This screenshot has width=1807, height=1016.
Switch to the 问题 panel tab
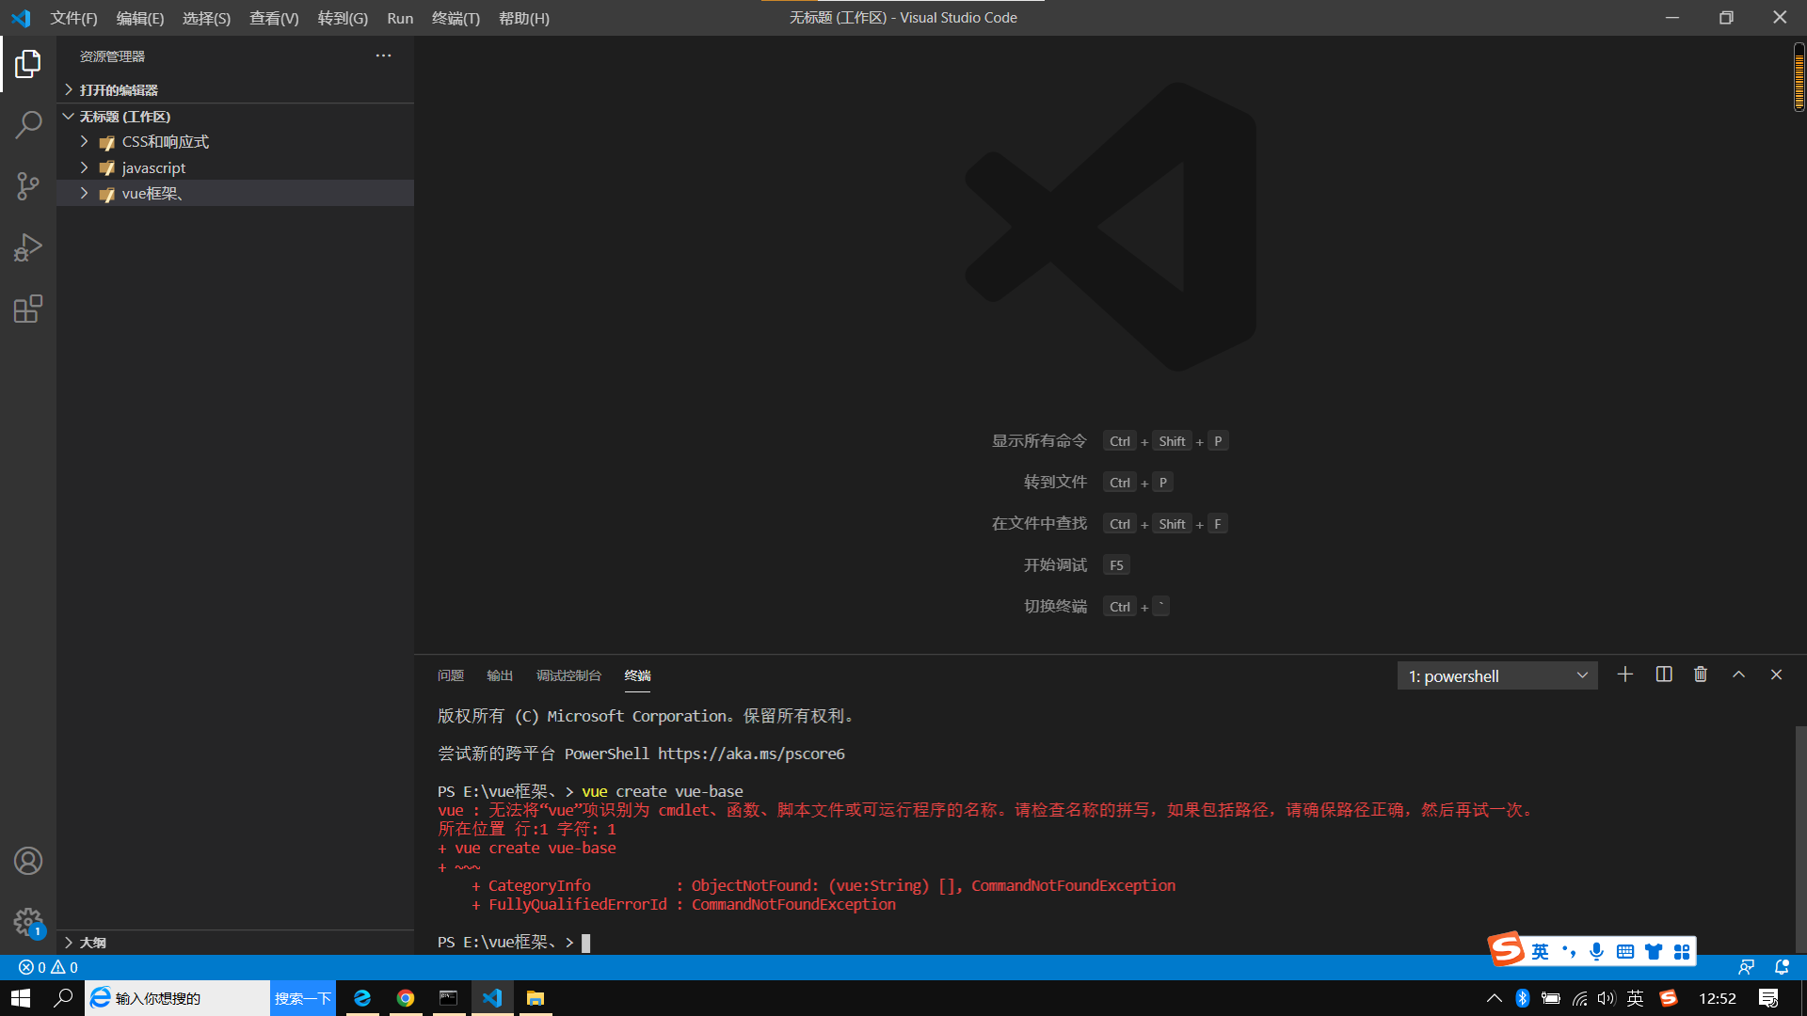tap(451, 675)
